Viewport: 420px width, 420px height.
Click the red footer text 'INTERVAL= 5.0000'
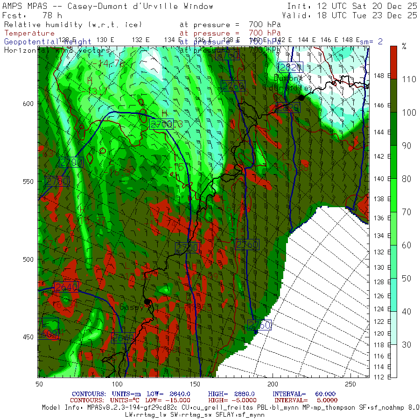pos(306,400)
